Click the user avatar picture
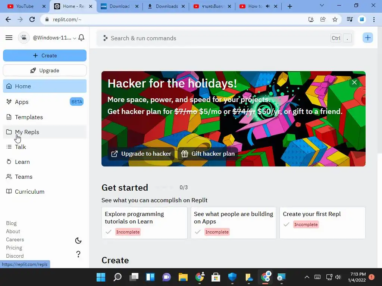The height and width of the screenshot is (286, 382). pyautogui.click(x=24, y=38)
